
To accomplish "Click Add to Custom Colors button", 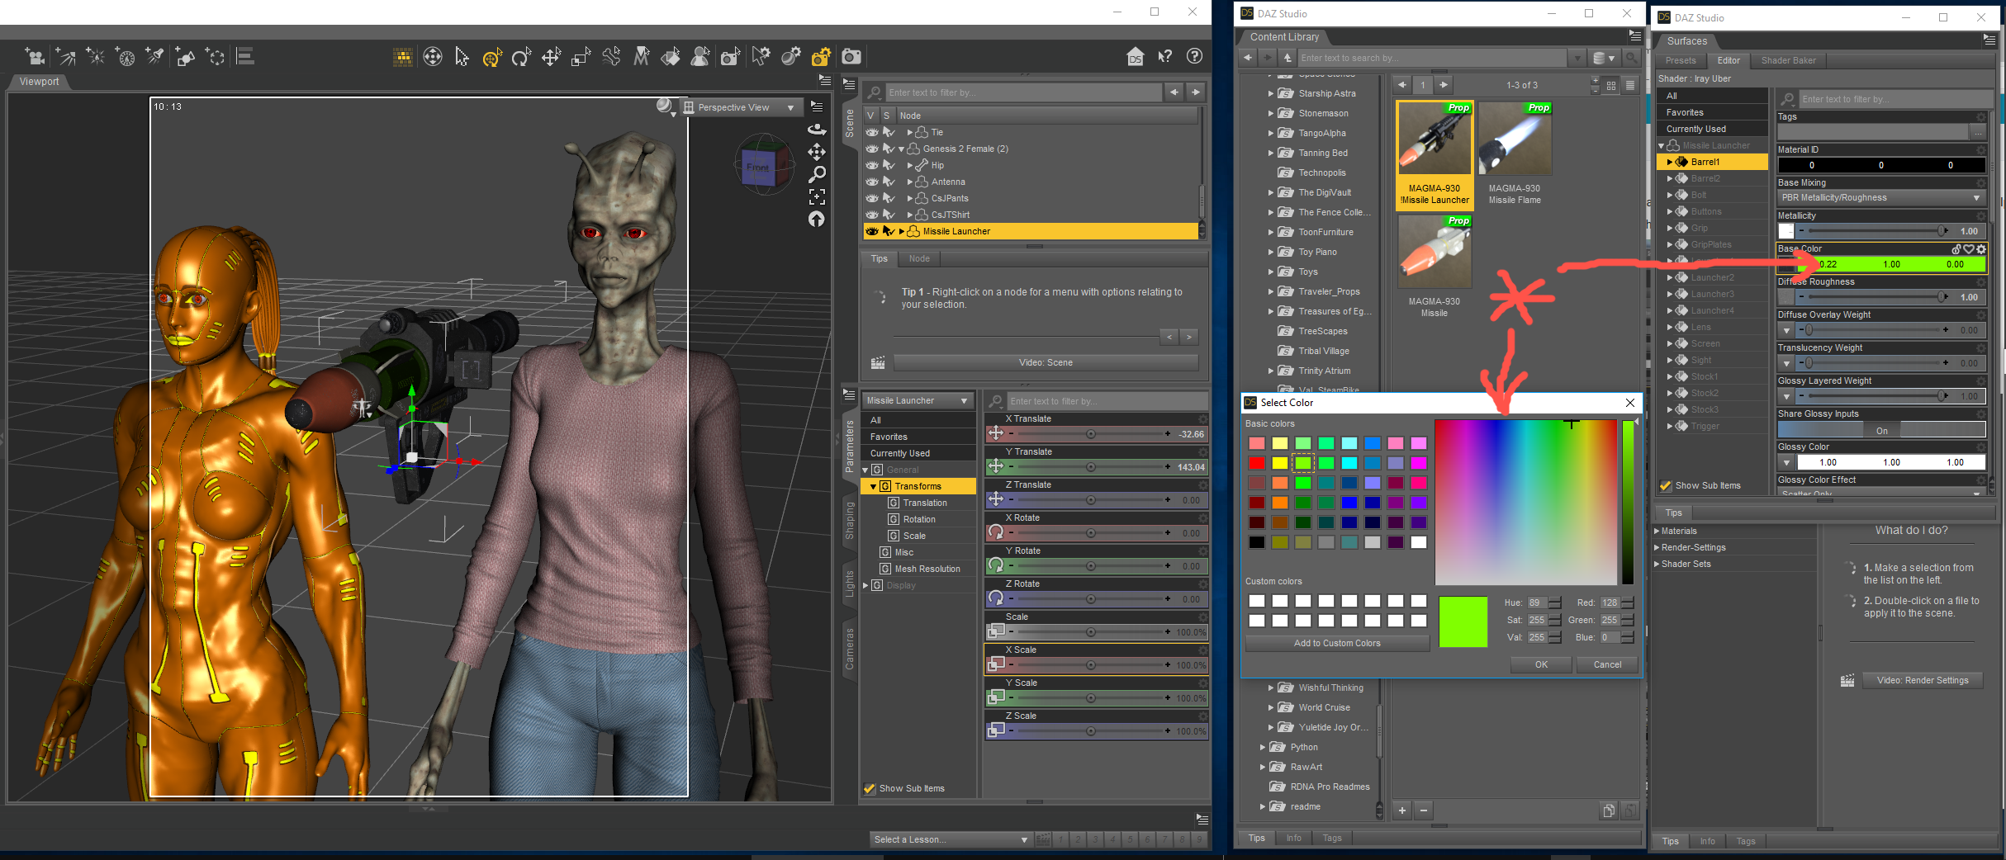I will pyautogui.click(x=1336, y=643).
